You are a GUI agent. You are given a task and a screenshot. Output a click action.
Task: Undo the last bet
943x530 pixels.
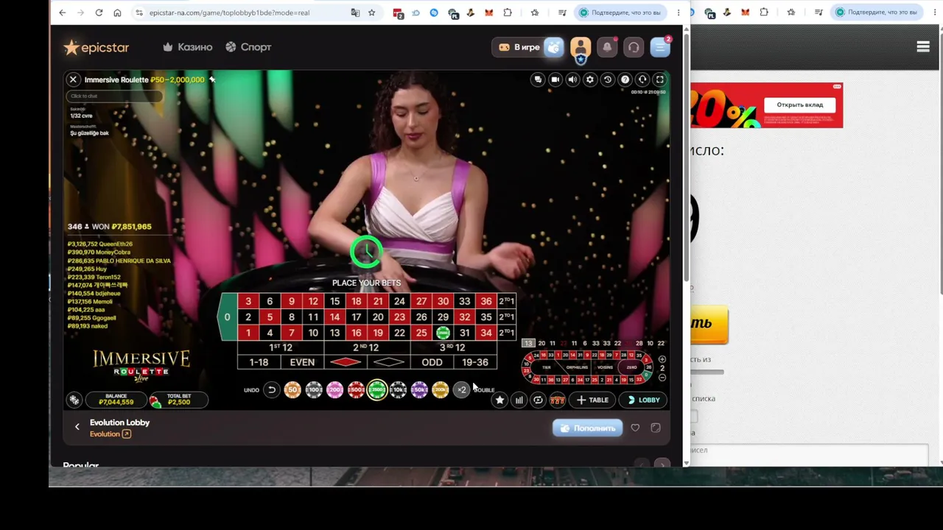(x=271, y=390)
